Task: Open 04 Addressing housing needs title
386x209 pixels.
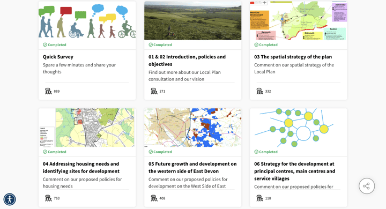Action: coord(81,168)
